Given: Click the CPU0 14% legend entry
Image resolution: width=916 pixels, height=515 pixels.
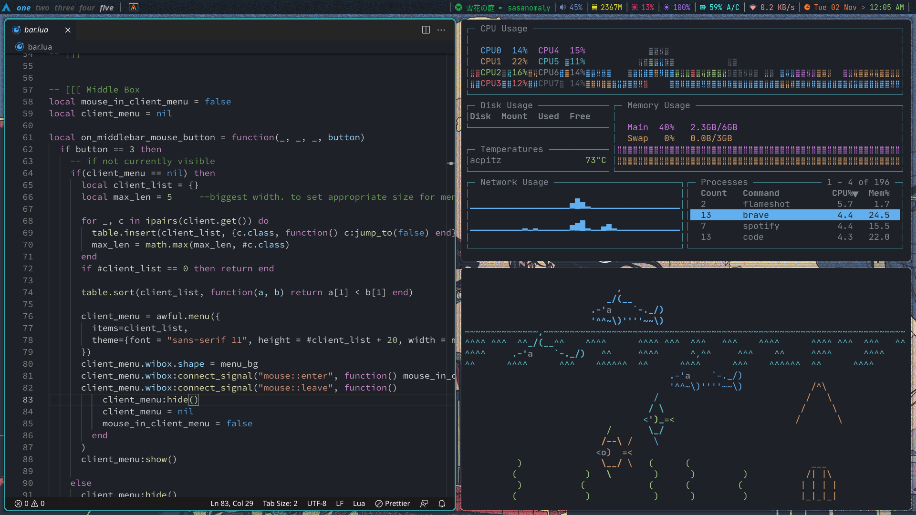Looking at the screenshot, I should coord(504,51).
